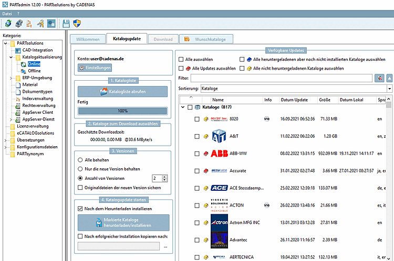Uncheck Nach dem Herunterladen installieren
This screenshot has width=394, height=261.
coord(80,209)
